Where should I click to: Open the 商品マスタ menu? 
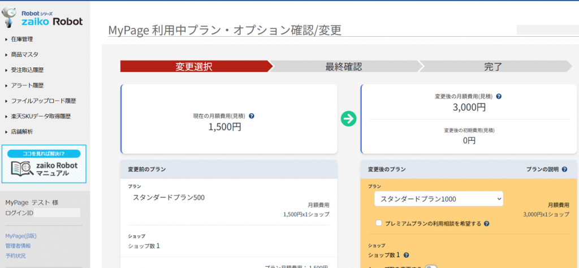click(25, 55)
